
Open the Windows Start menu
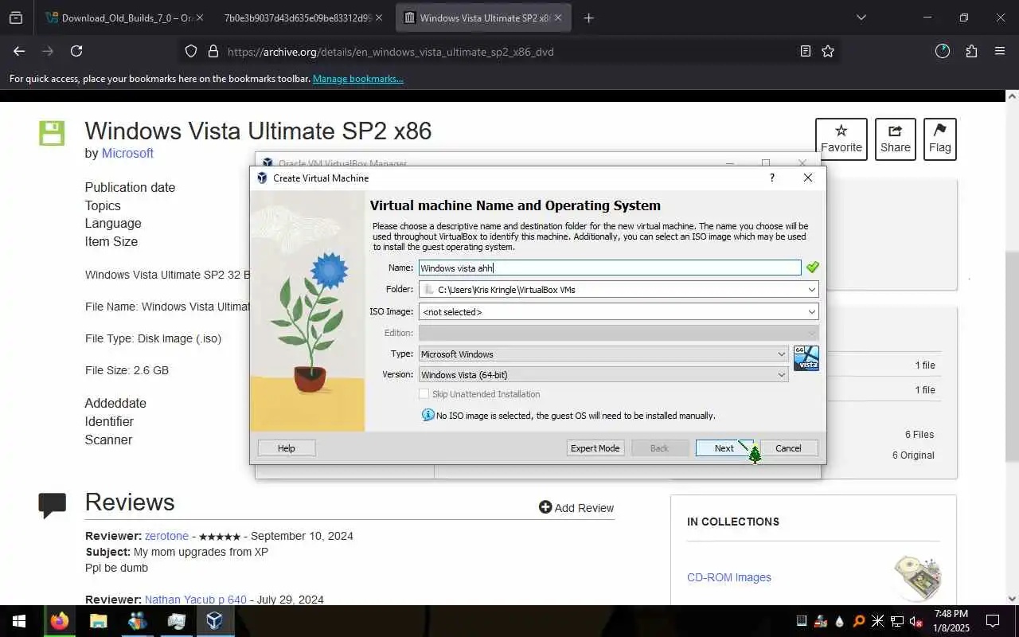point(19,621)
